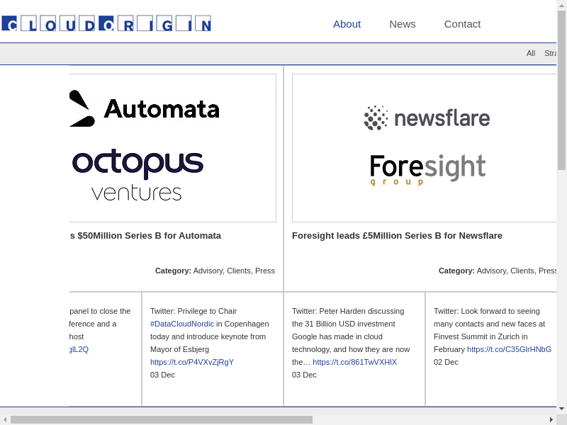Viewport: 567px width, 425px height.
Task: Open the t.co/861TwVXHlX tweet link
Action: click(x=354, y=362)
